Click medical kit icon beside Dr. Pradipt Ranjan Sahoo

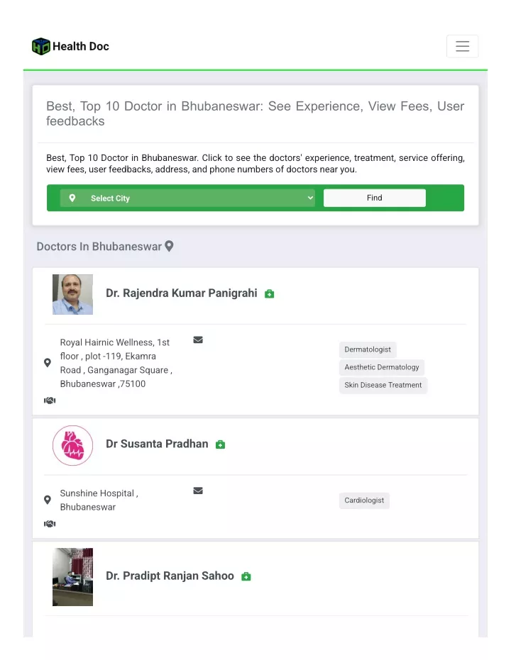246,576
